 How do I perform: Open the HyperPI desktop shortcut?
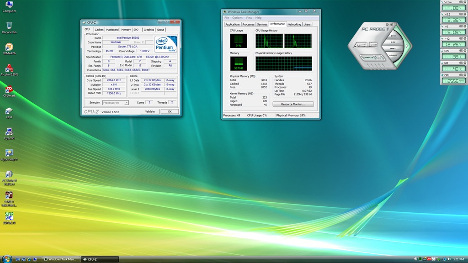coord(9,132)
